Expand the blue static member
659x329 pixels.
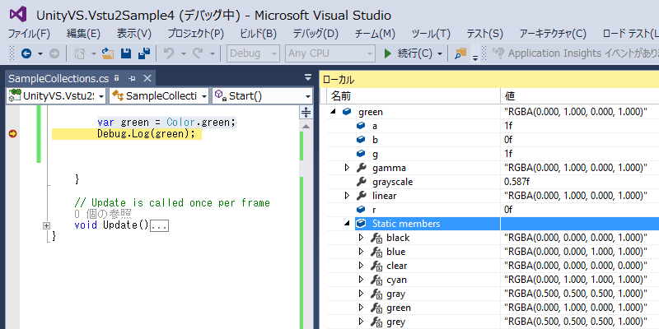click(361, 252)
